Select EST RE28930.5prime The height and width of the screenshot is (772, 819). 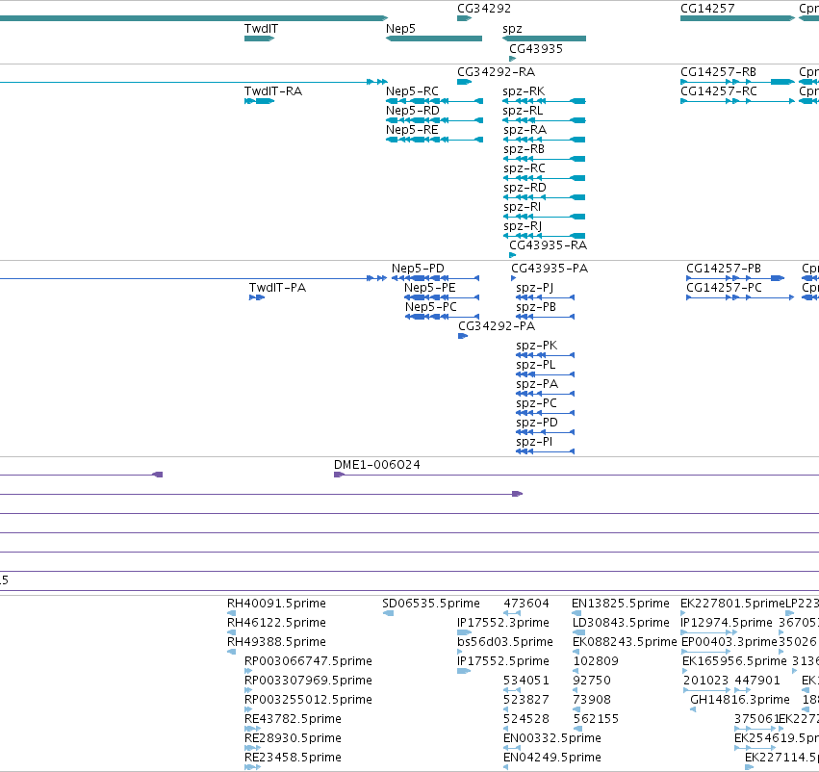(293, 738)
